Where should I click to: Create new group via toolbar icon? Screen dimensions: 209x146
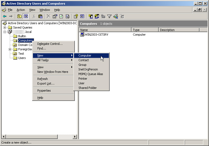97,16
